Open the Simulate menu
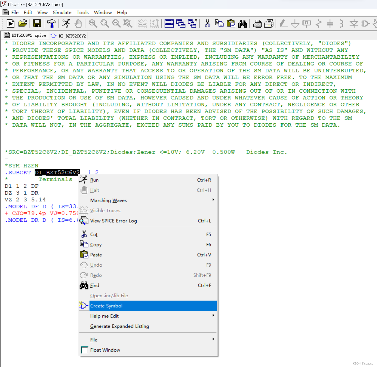Viewport: 377px width, 367px height. 62,12
